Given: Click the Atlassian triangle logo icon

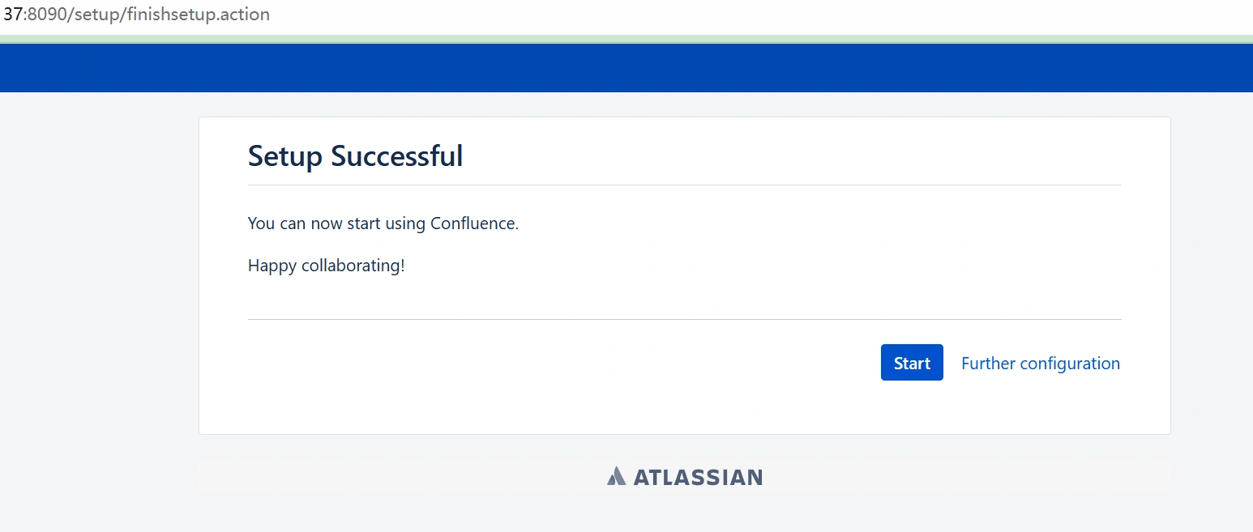Looking at the screenshot, I should click(616, 476).
